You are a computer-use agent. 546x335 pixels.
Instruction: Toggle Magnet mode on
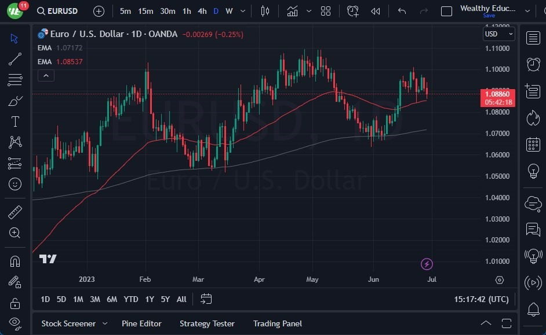coord(14,261)
